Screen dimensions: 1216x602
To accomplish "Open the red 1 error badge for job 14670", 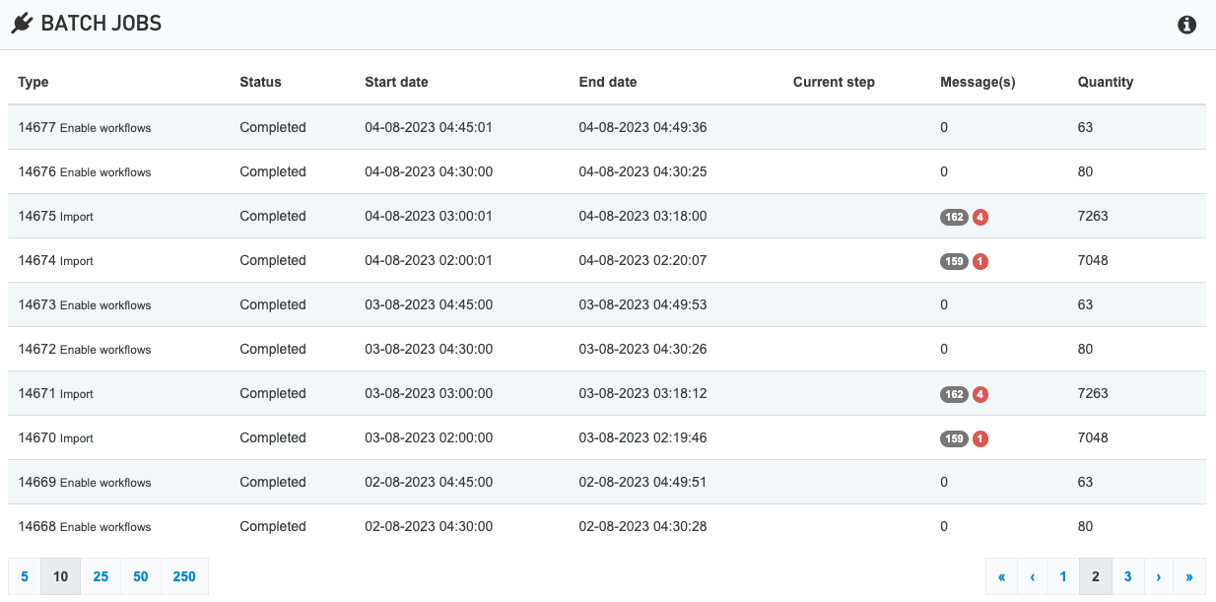I will coord(980,438).
